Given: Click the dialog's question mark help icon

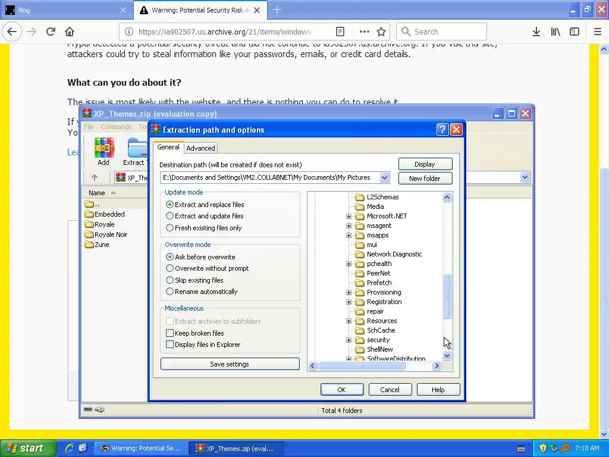Looking at the screenshot, I should pos(442,129).
